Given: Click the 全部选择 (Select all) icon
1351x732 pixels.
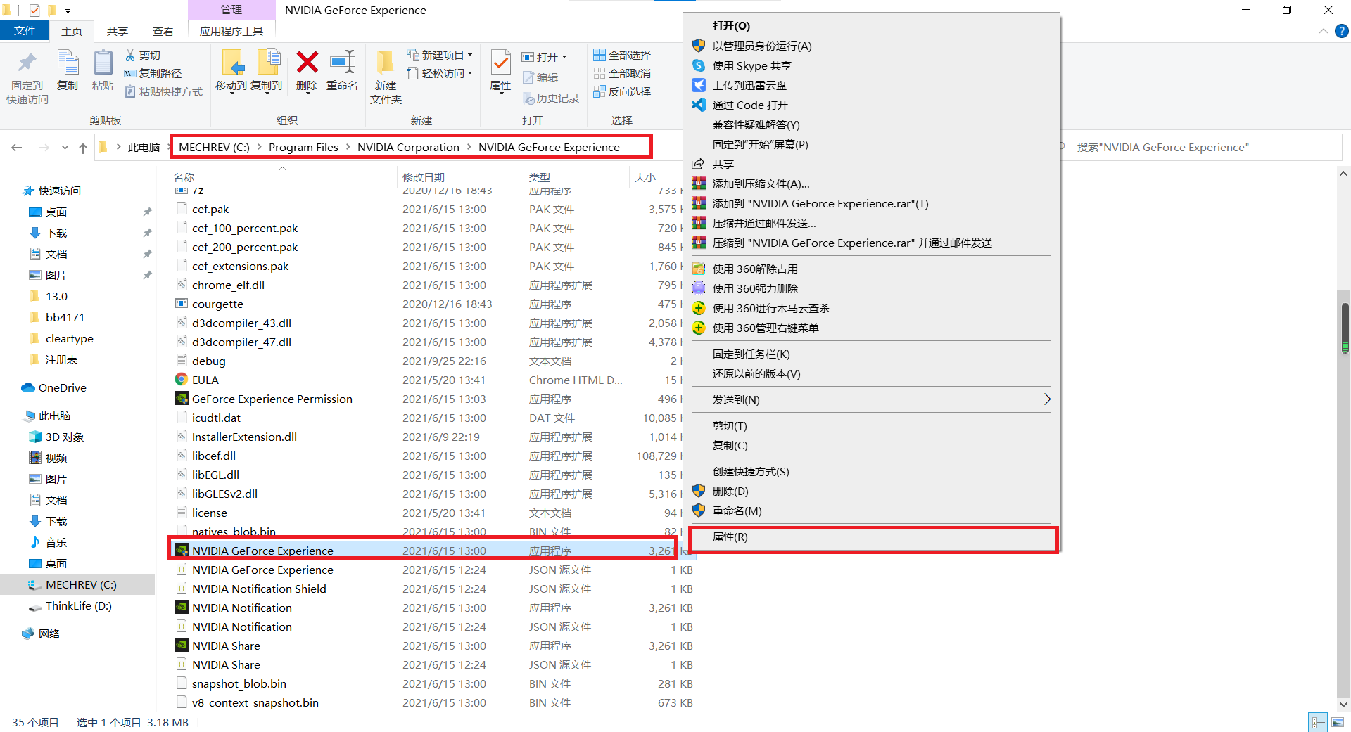Looking at the screenshot, I should tap(622, 54).
